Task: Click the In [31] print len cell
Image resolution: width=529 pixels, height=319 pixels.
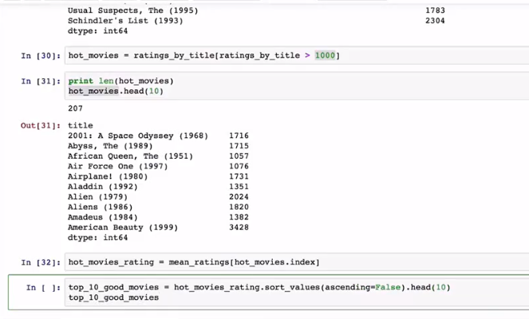Action: click(297, 86)
